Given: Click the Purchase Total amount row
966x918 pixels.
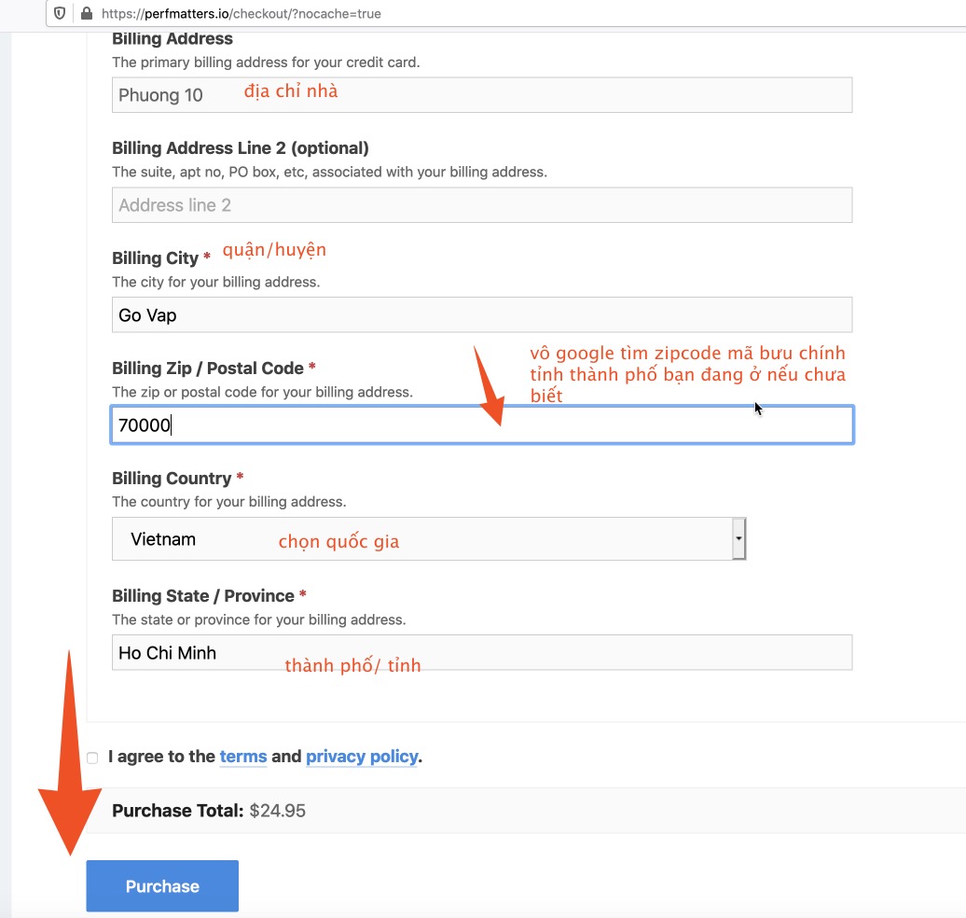Looking at the screenshot, I should pos(209,811).
